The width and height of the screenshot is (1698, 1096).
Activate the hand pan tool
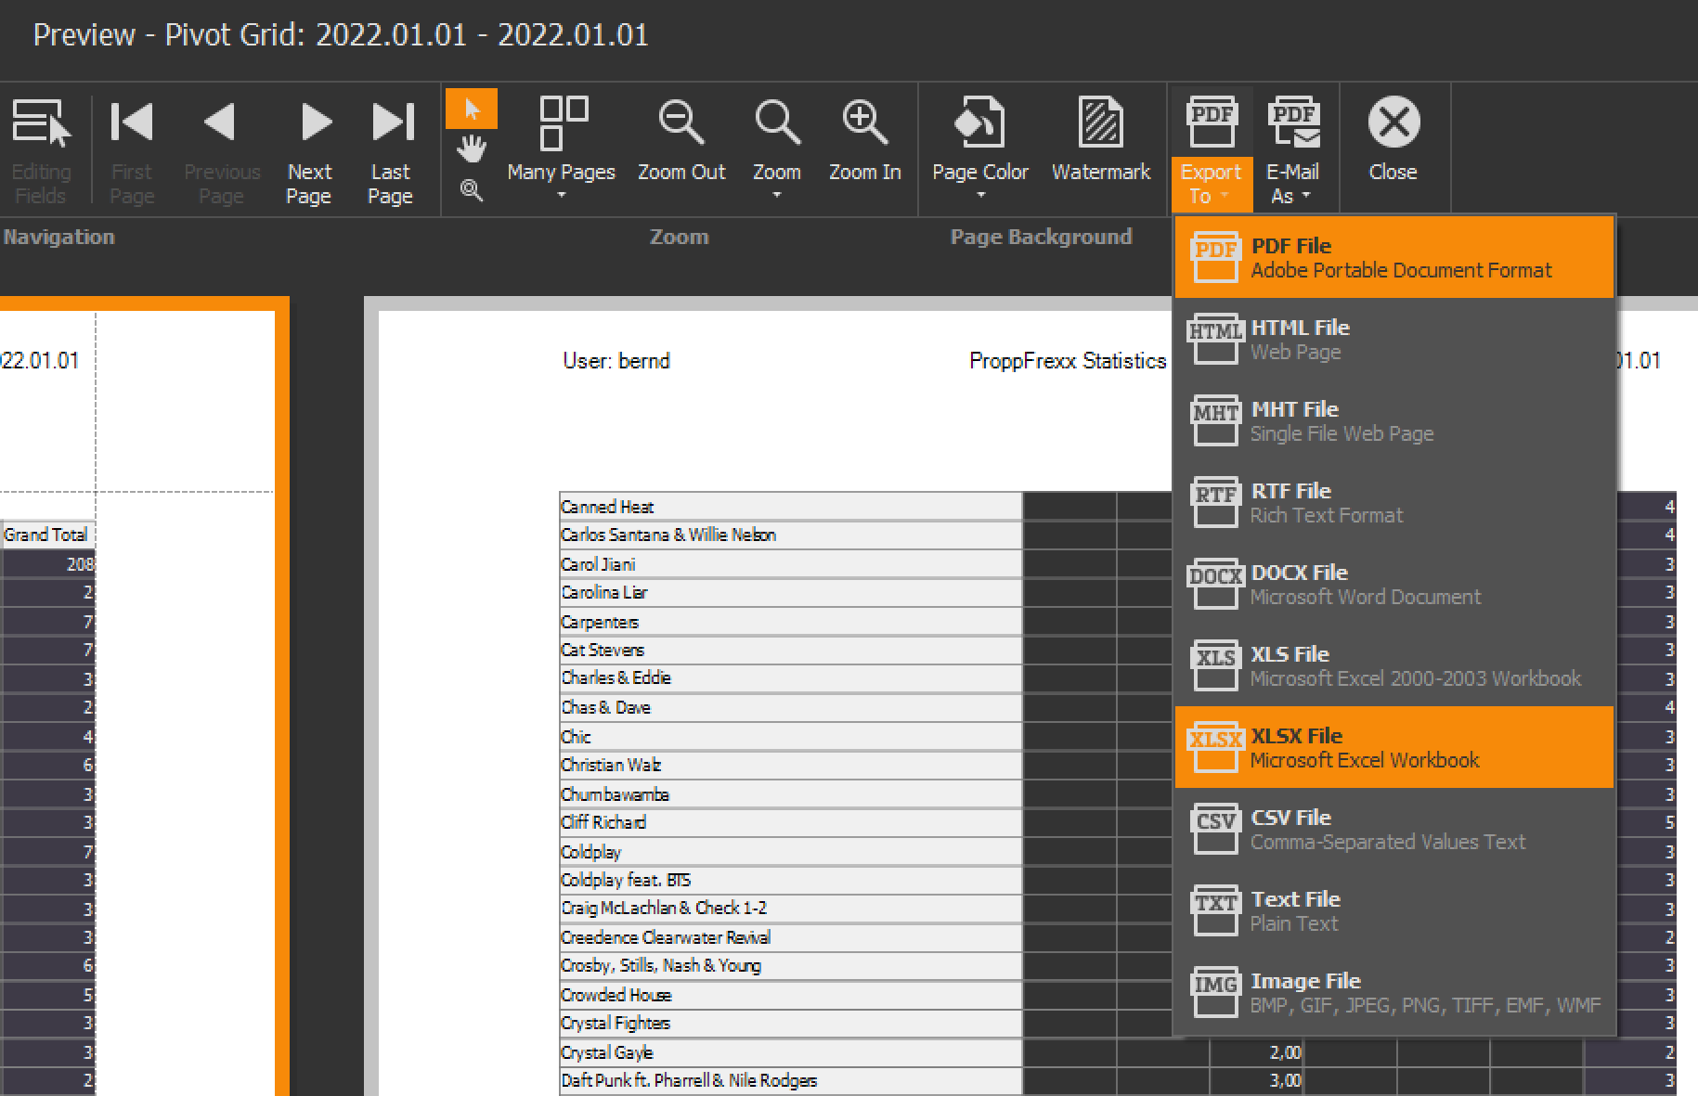[x=472, y=148]
